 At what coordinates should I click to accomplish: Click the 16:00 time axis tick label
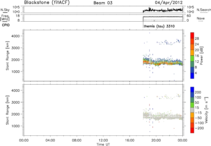[x=130, y=140]
